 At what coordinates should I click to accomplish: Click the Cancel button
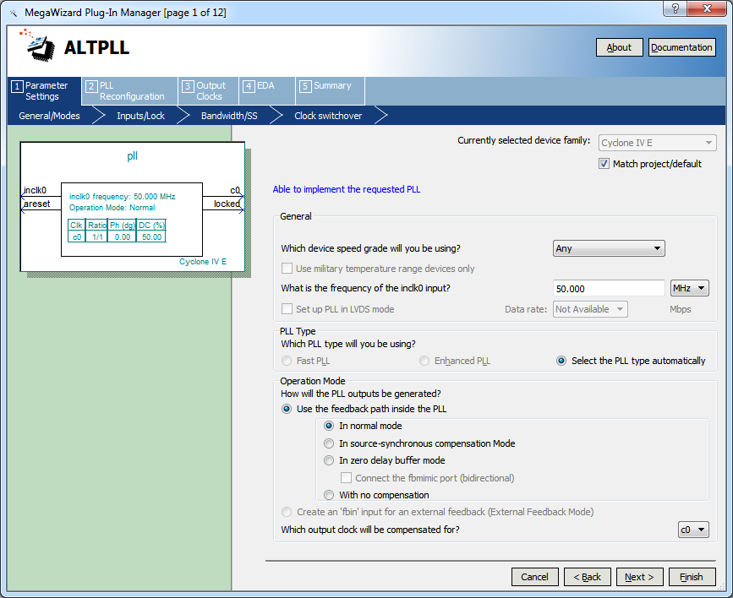[x=535, y=577]
